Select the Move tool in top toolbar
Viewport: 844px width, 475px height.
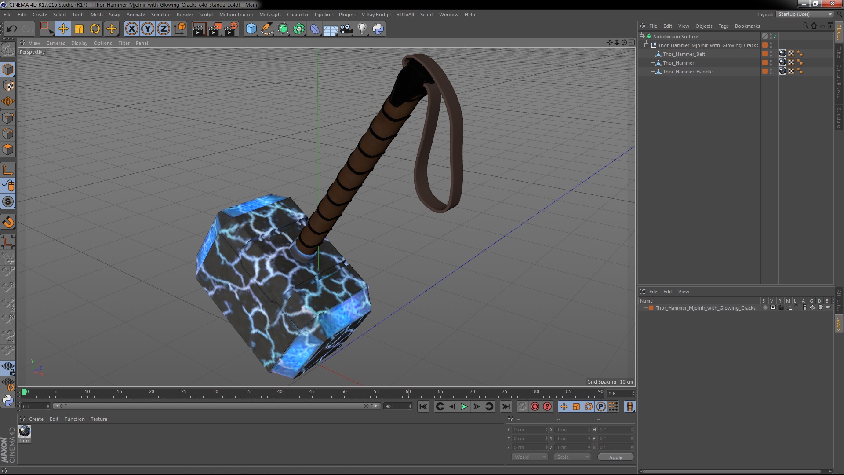[x=63, y=29]
